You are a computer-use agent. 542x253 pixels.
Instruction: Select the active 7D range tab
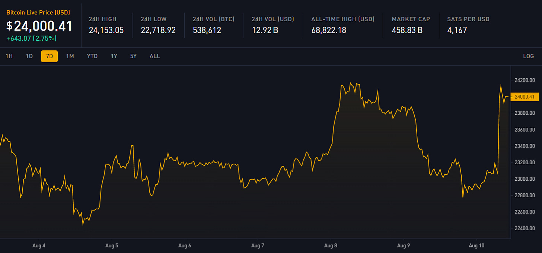(49, 56)
